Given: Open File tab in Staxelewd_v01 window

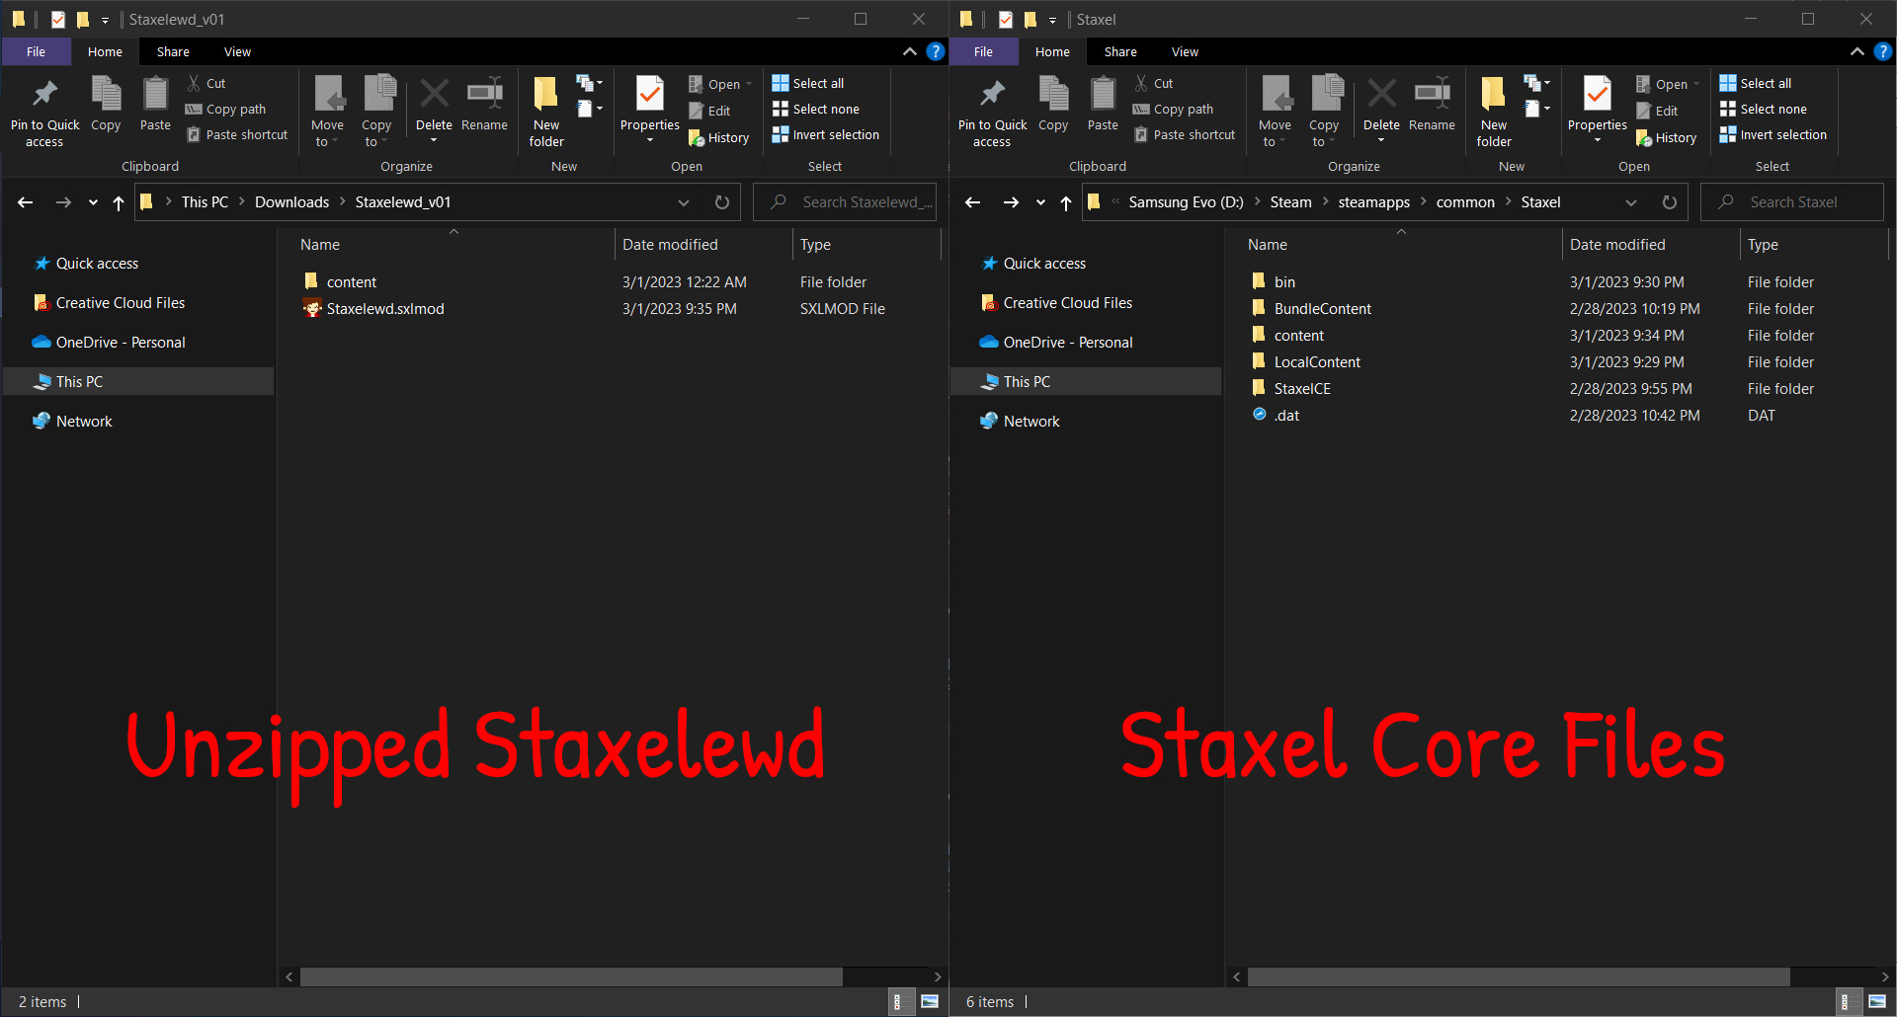Looking at the screenshot, I should click(36, 51).
